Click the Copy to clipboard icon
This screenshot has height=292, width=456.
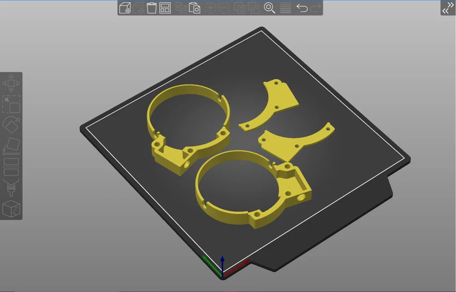click(181, 8)
